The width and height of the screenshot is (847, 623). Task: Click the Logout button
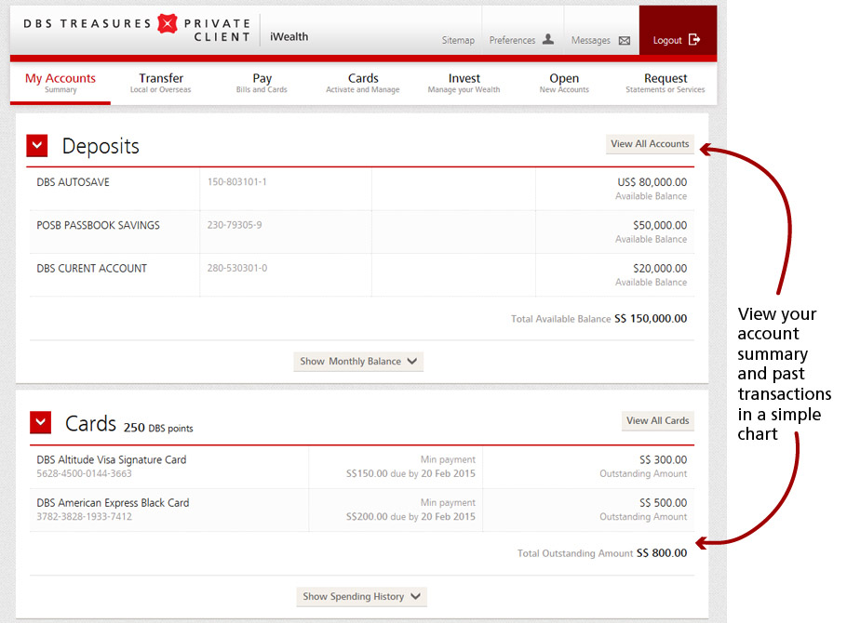(678, 31)
